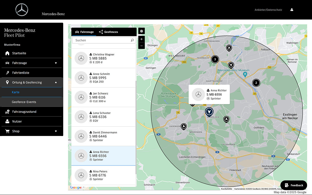The width and height of the screenshot is (312, 195).
Task: Switch to the Geofences tab
Action: point(108,32)
